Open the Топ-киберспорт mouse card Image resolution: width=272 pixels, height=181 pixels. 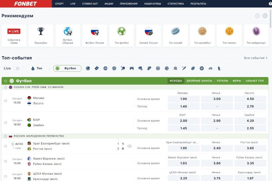256,36
